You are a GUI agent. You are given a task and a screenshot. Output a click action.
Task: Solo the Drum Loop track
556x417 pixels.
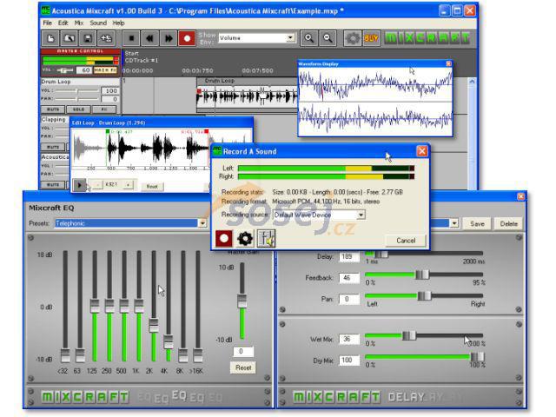point(78,109)
